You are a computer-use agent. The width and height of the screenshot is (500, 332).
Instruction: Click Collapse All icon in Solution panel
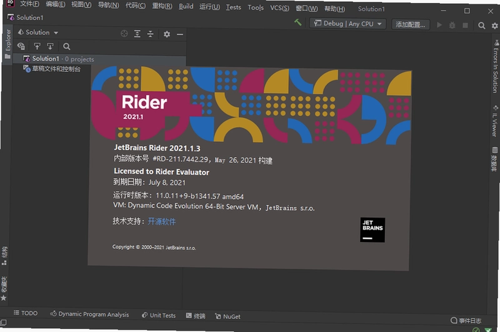click(150, 34)
